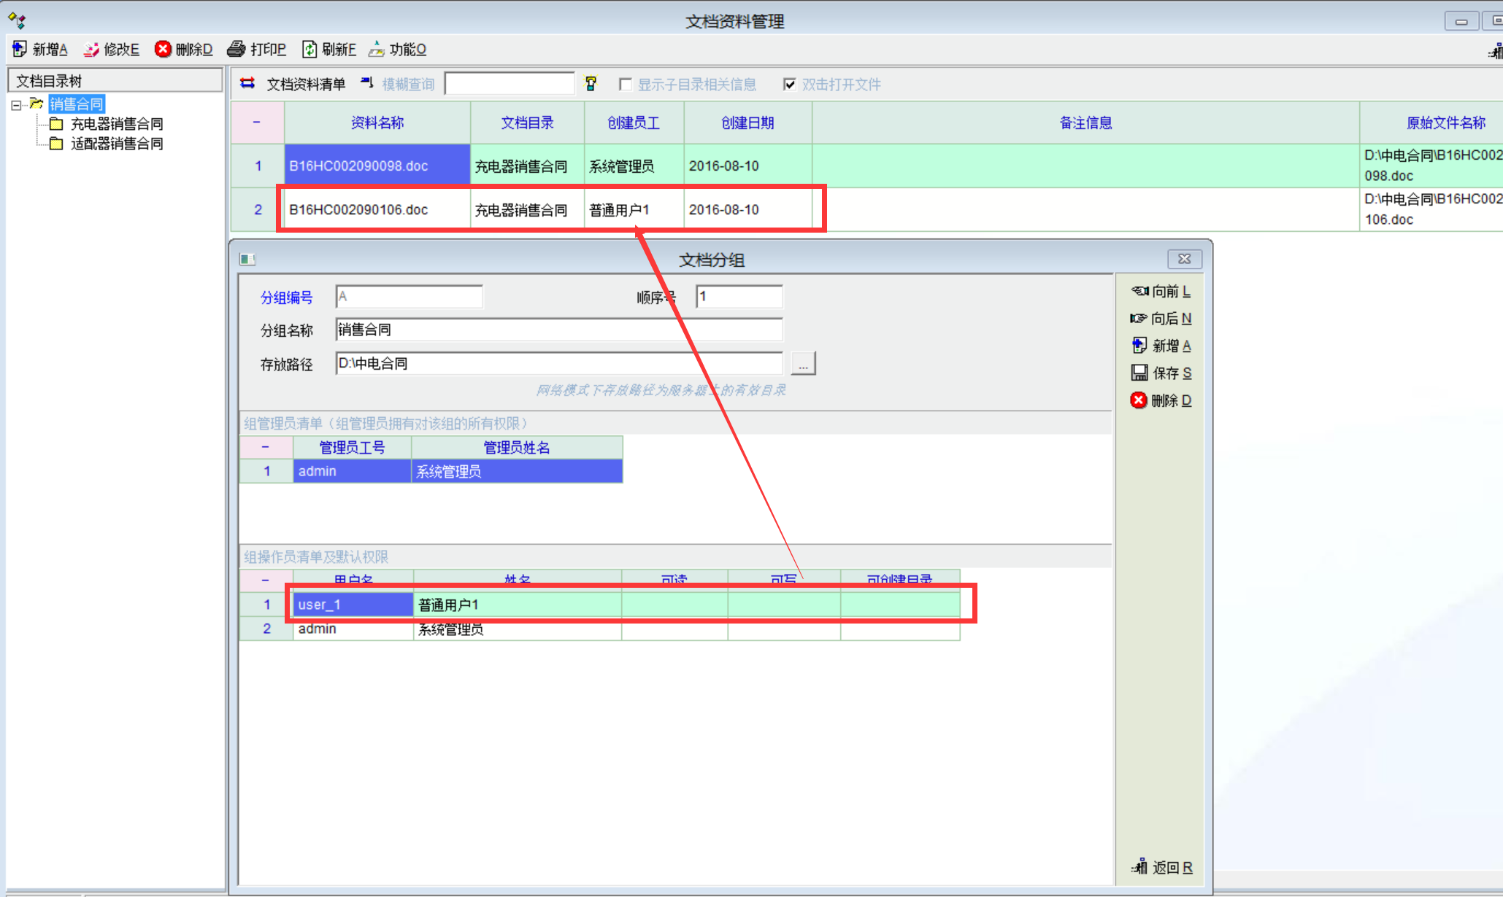Click the 新增A add icon in main toolbar
Screen dimensions: 1503x897
(20, 49)
